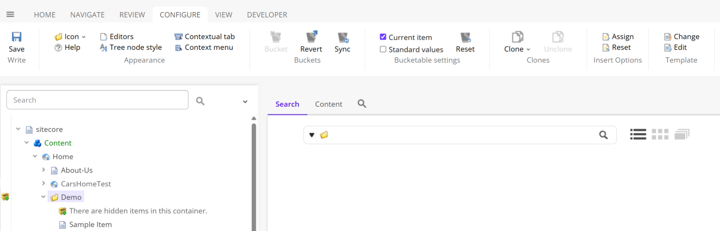Select the Demo bucket item
Image resolution: width=720 pixels, height=231 pixels.
click(x=66, y=197)
